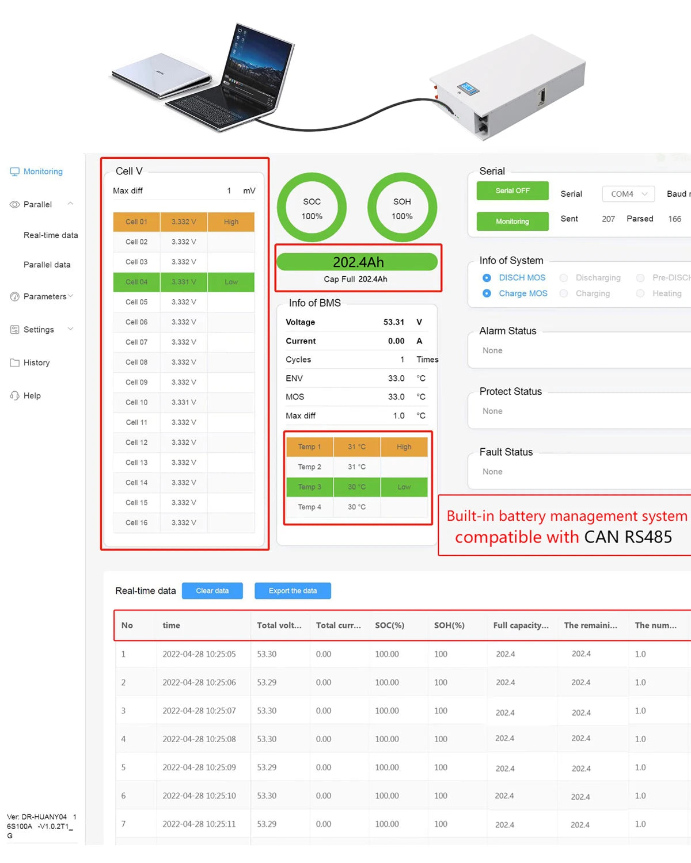691x863 pixels.
Task: Open Real-time data in sidebar
Action: click(51, 235)
